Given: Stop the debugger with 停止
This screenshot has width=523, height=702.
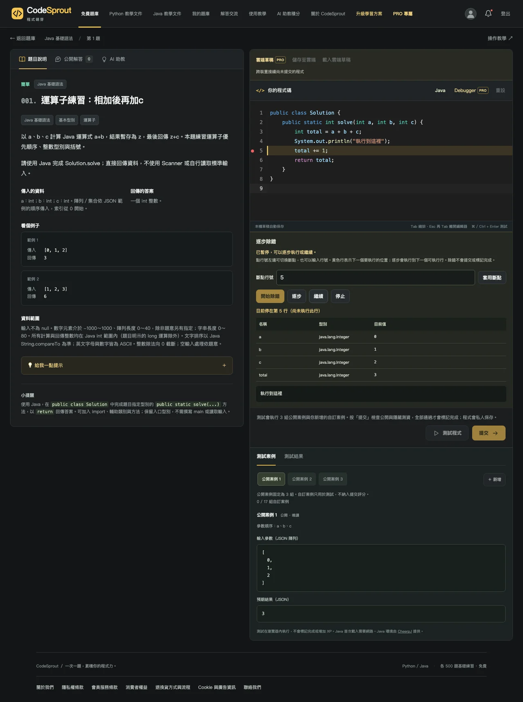Looking at the screenshot, I should click(340, 296).
